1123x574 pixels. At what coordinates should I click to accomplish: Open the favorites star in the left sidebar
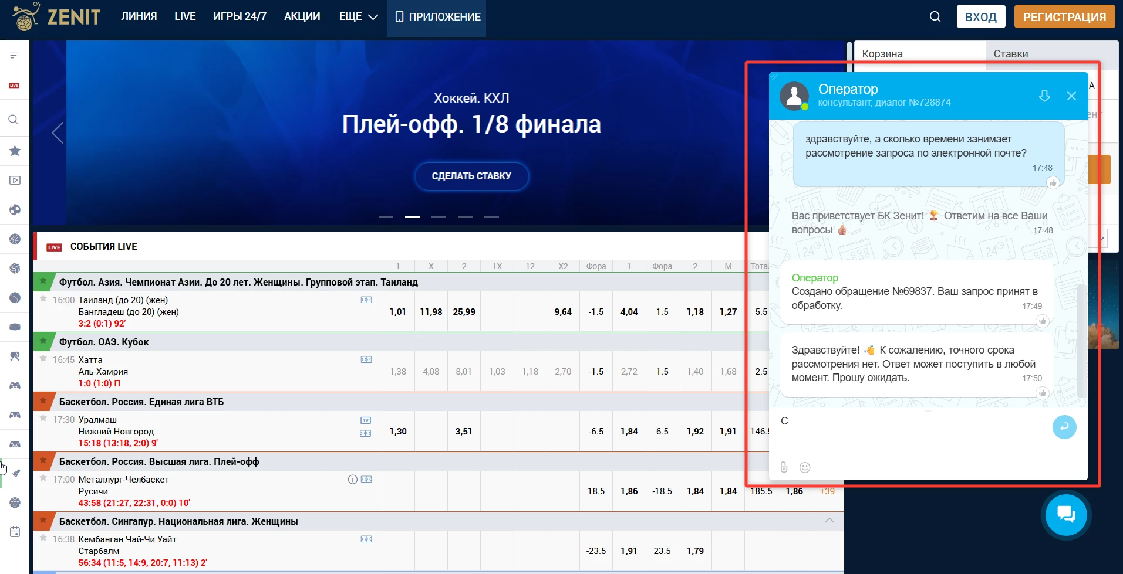(15, 151)
